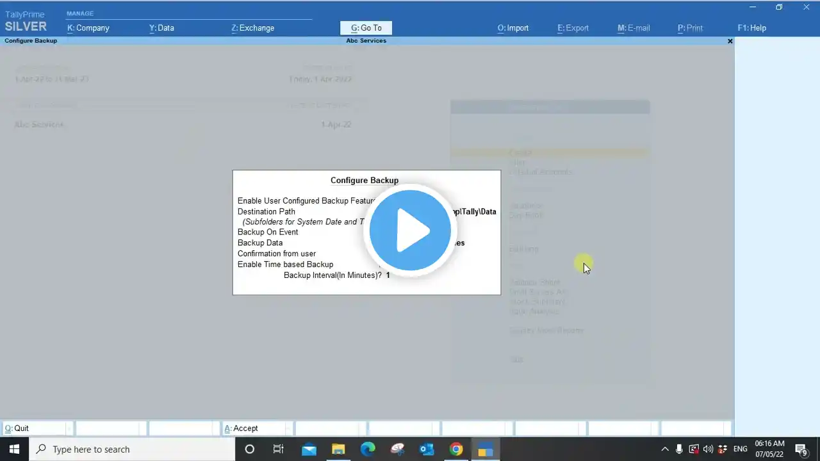The width and height of the screenshot is (820, 461).
Task: Open Cortana circle icon in taskbar
Action: tap(250, 449)
